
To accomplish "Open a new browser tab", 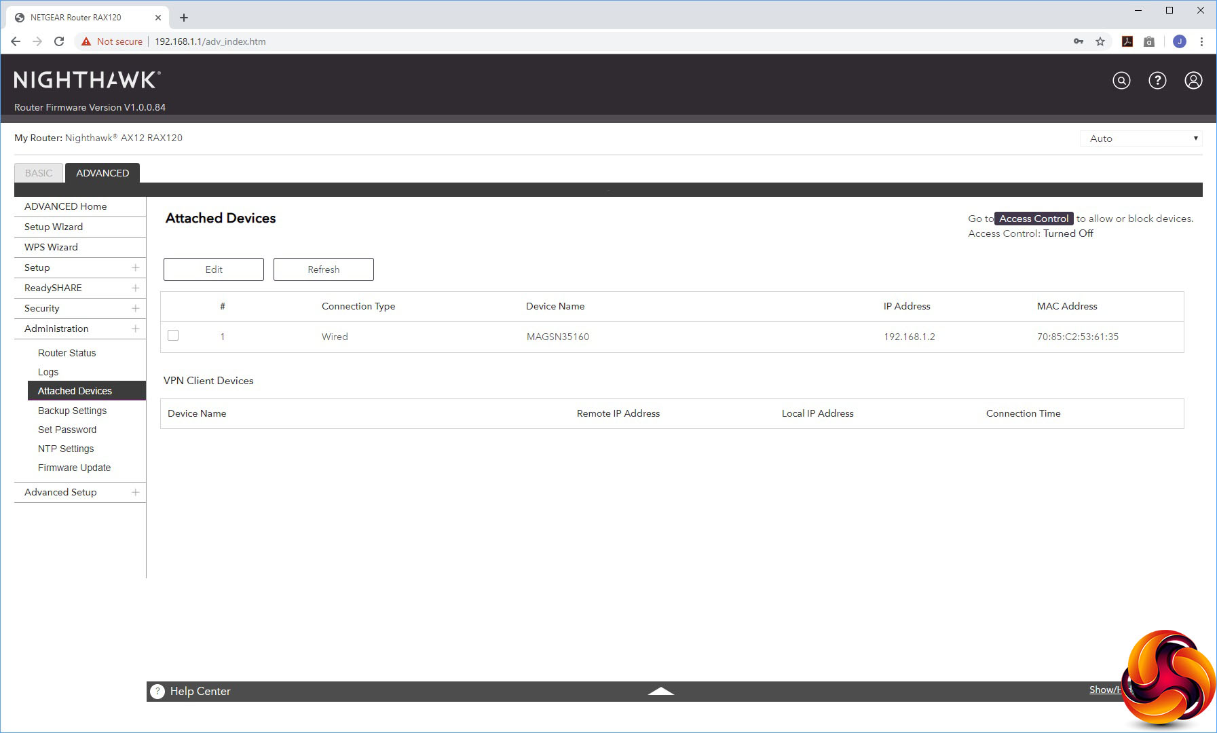I will pyautogui.click(x=184, y=18).
